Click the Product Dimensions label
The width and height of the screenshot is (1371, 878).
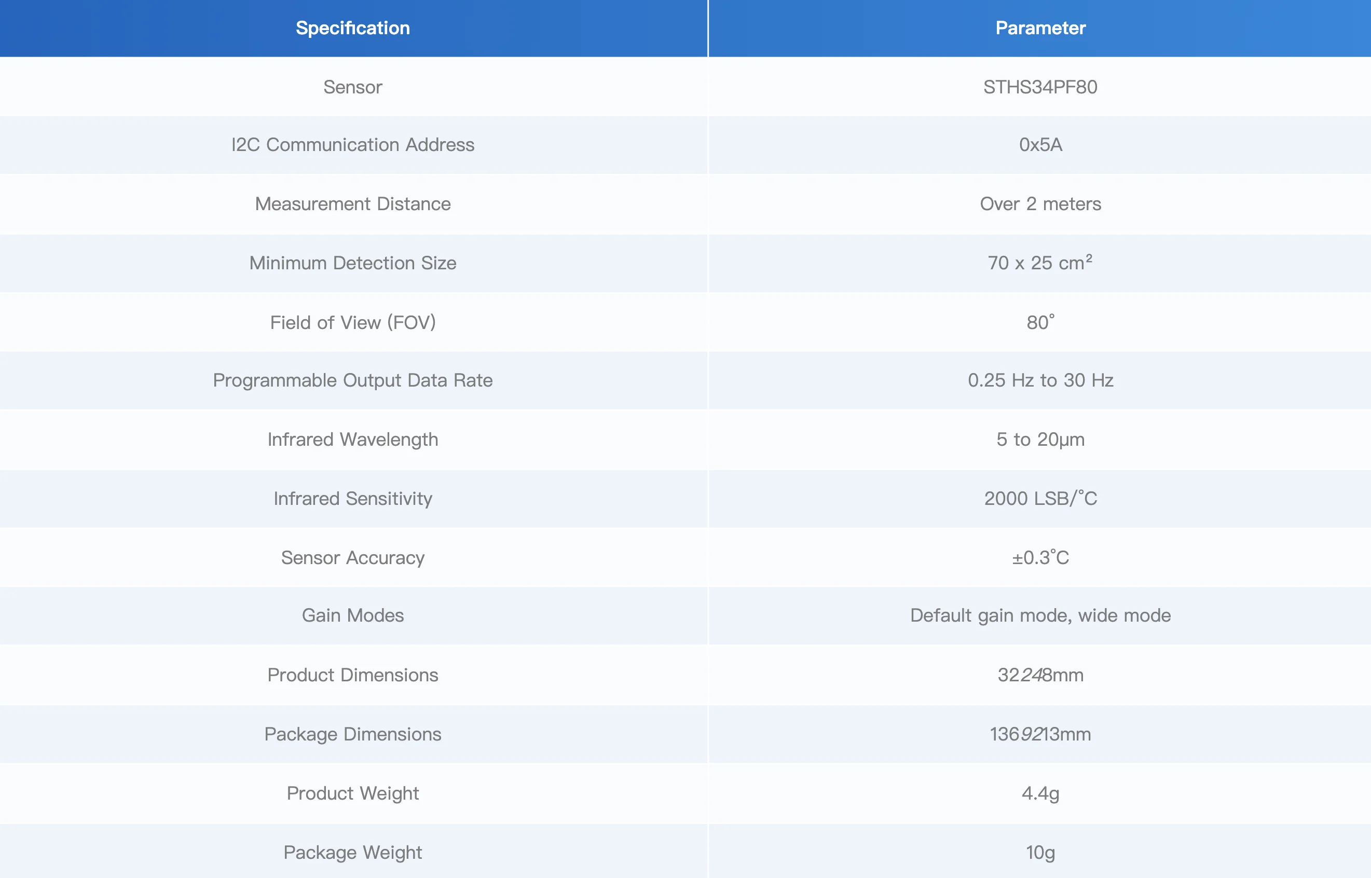[x=353, y=675]
